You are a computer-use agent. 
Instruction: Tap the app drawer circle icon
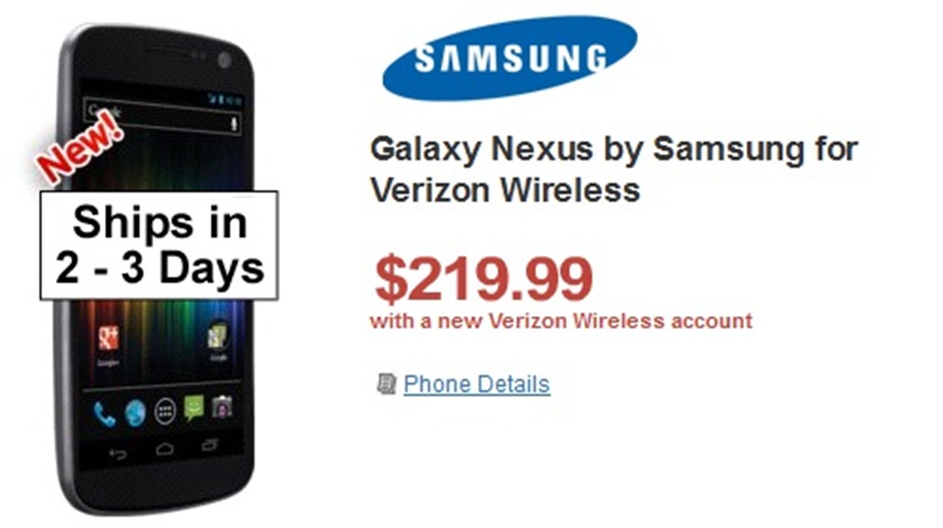point(165,411)
